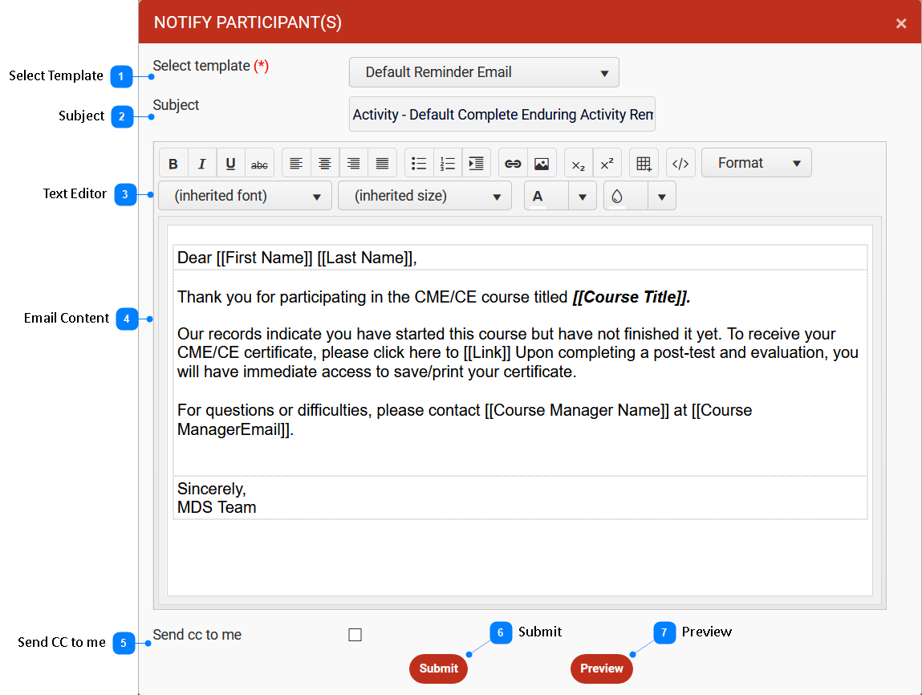This screenshot has height=695, width=922.
Task: Enable the Send cc to me checkbox
Action: click(x=355, y=635)
